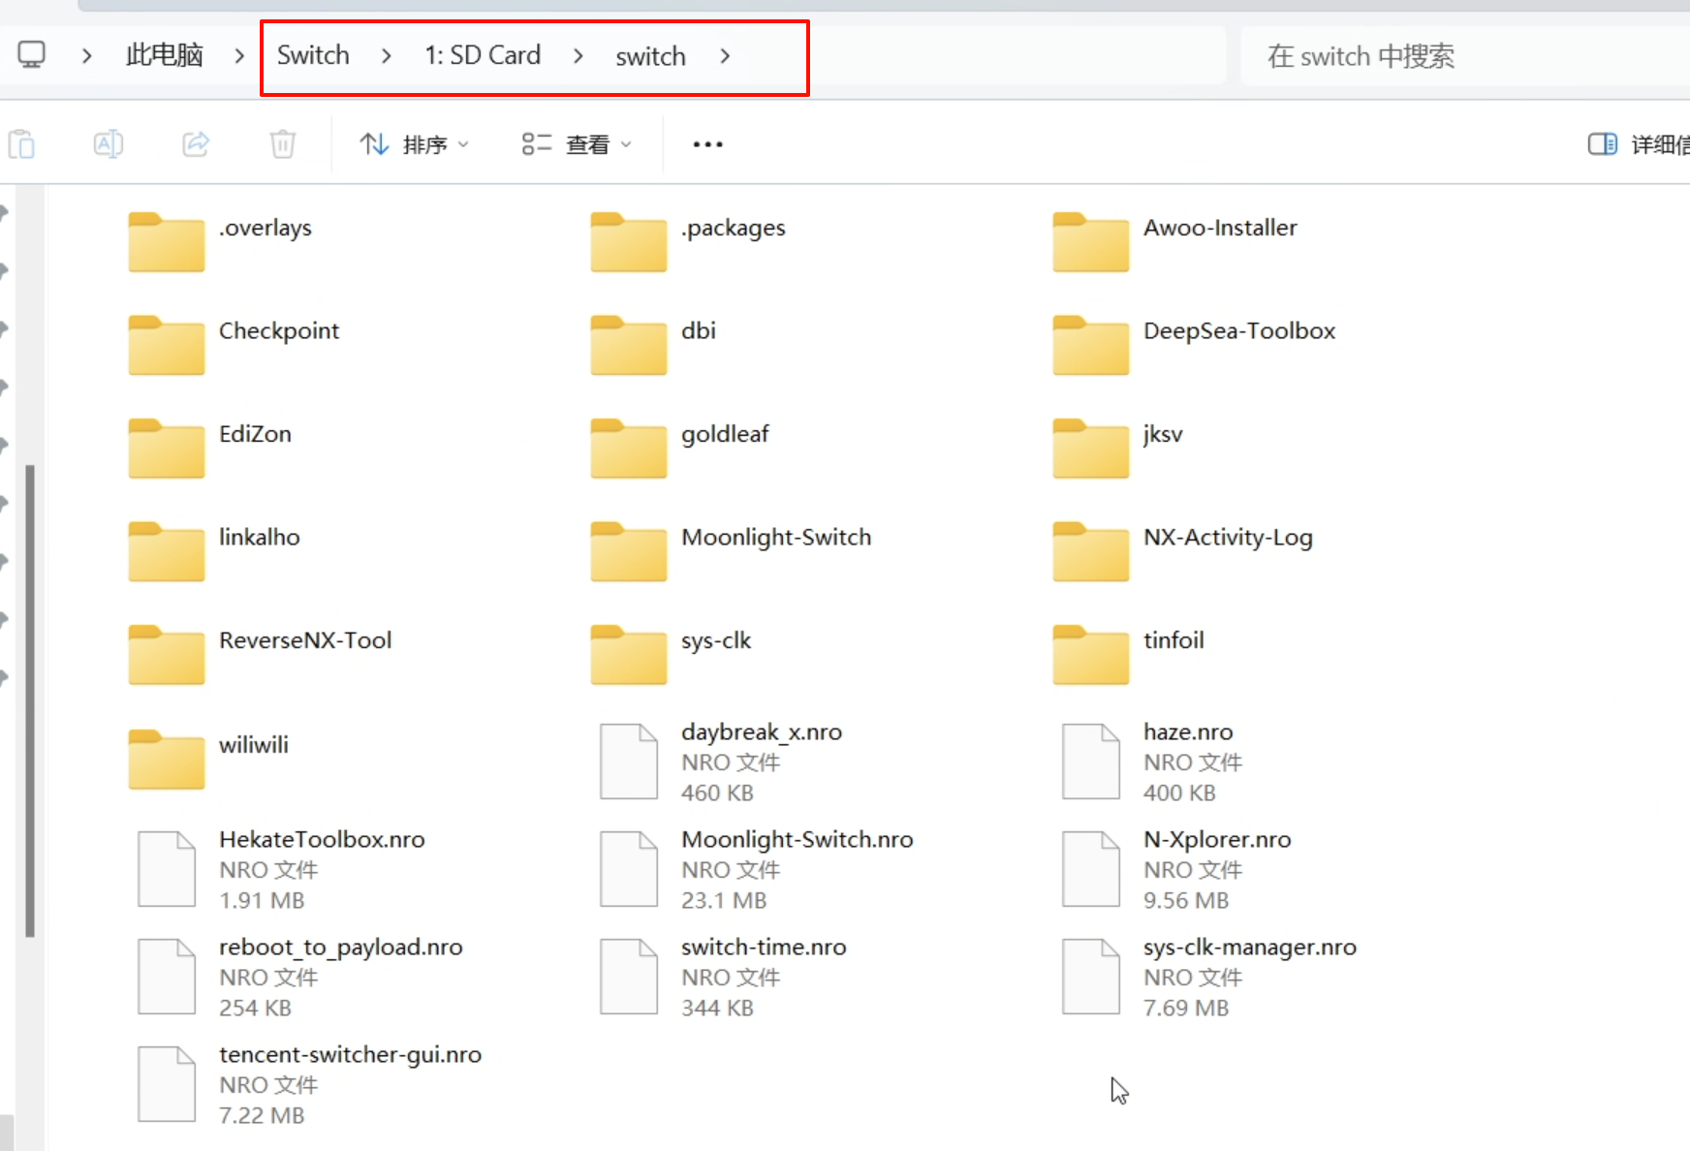
Task: Open the 查看 view dropdown
Action: point(577,144)
